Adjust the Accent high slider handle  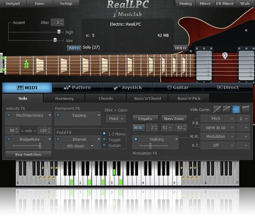click(x=59, y=32)
